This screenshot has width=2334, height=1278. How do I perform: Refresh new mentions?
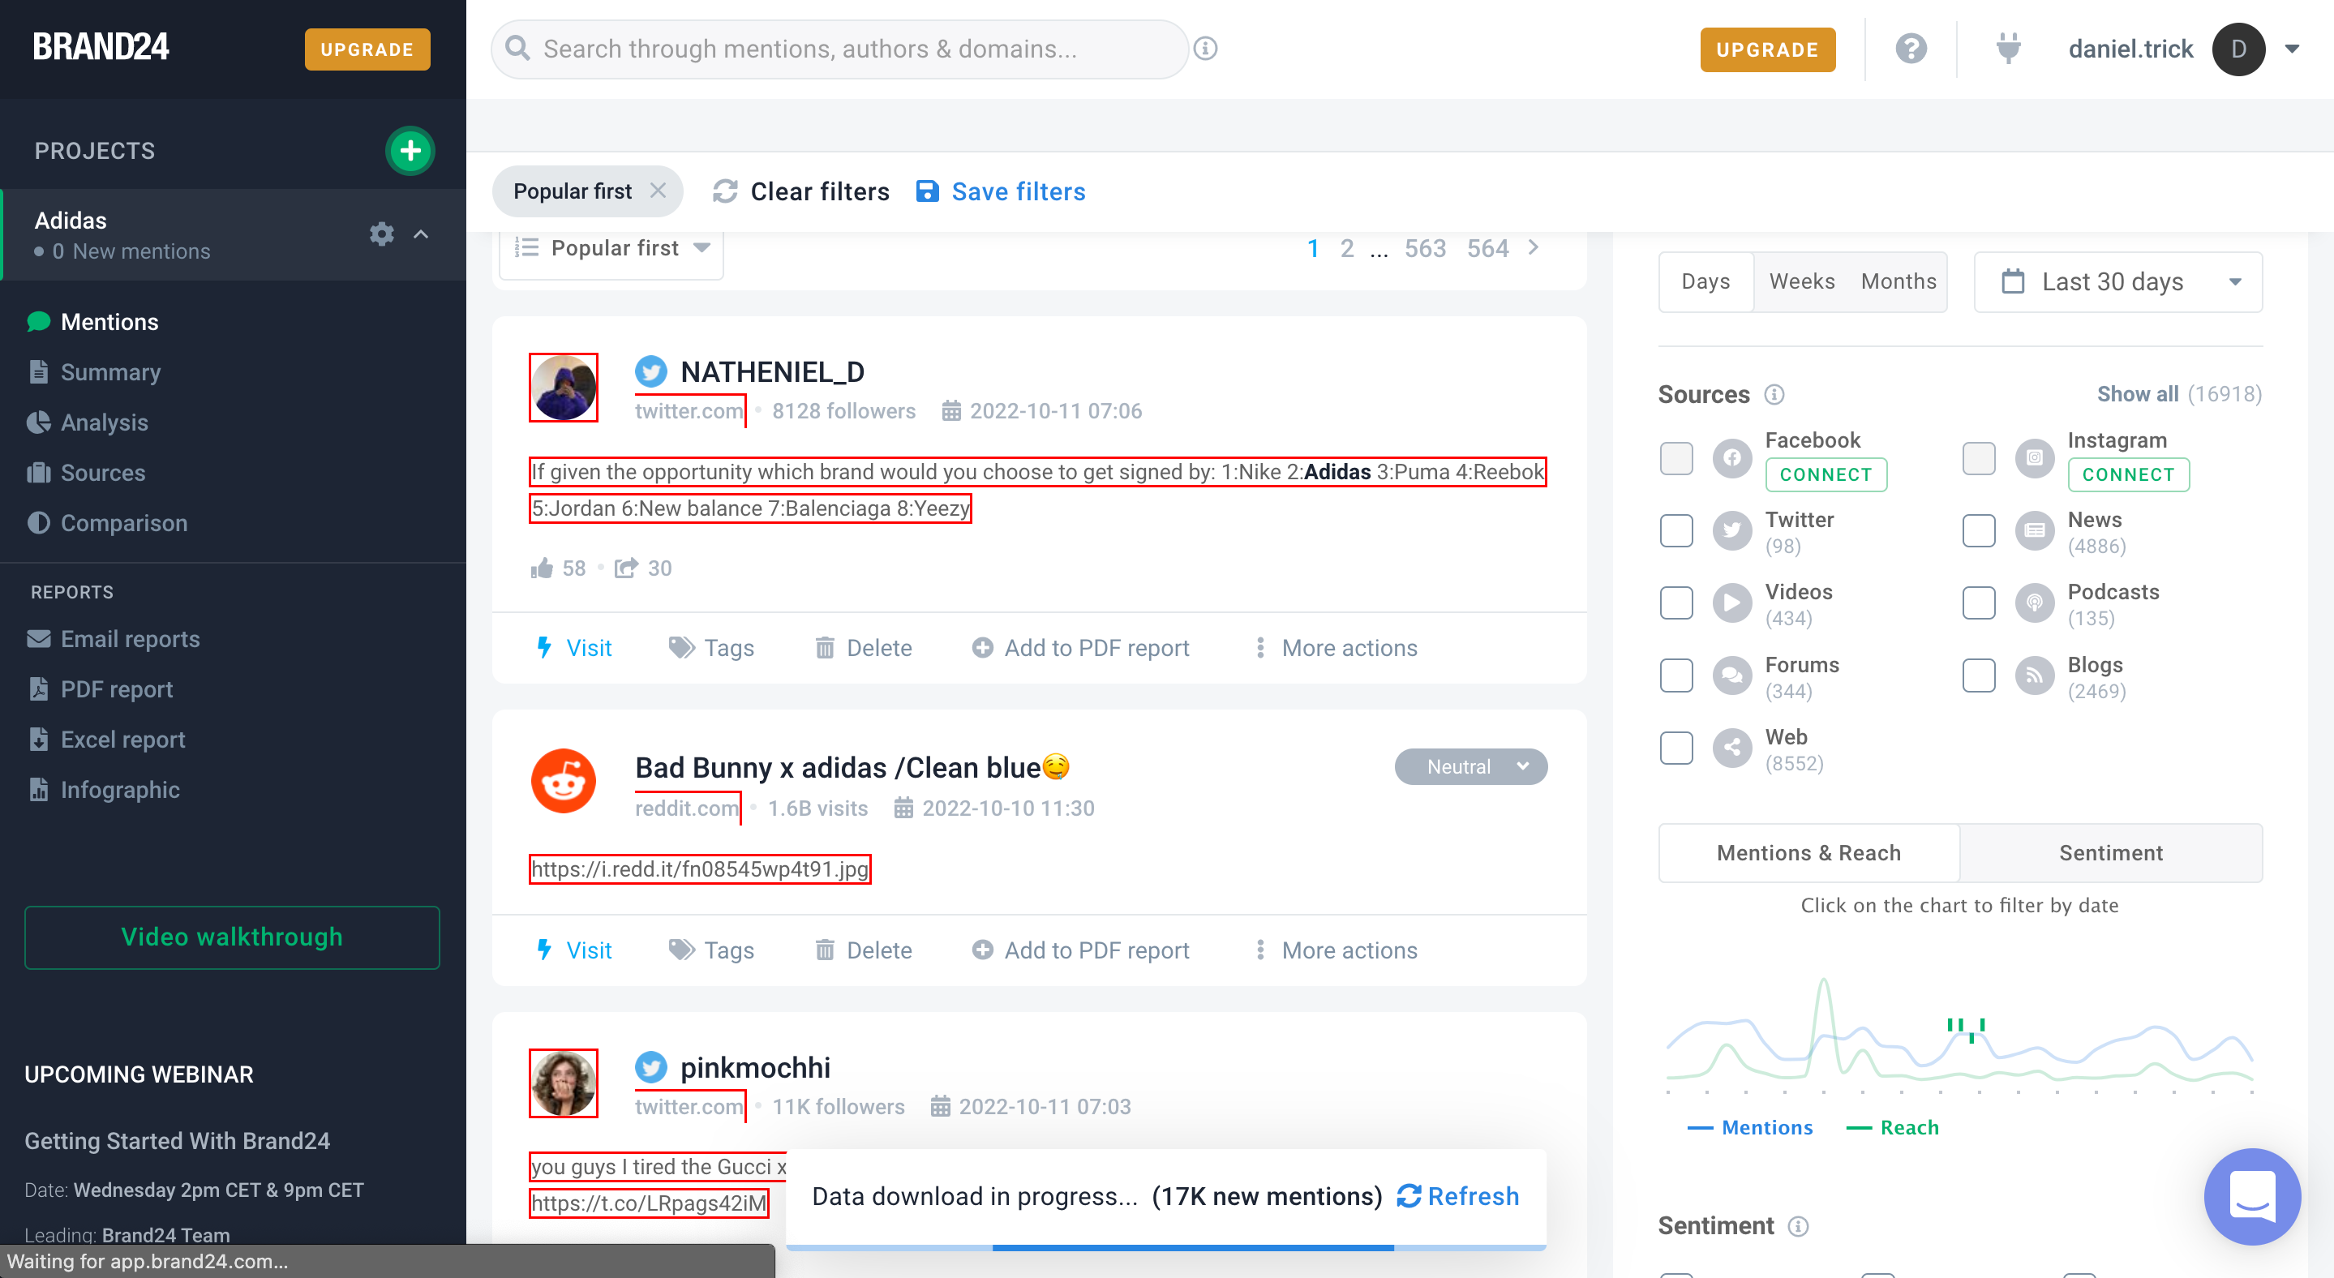[1458, 1195]
